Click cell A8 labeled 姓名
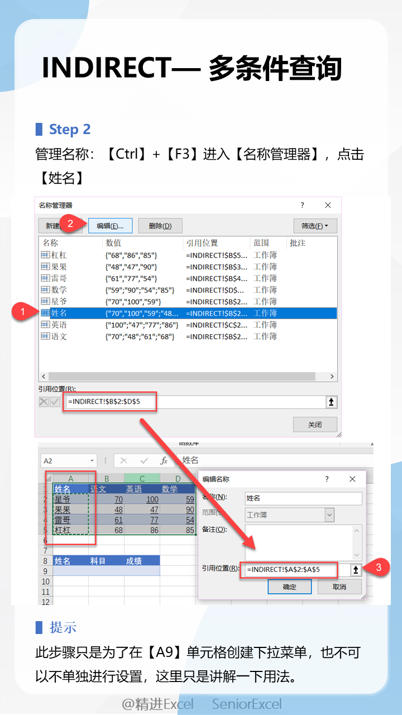 point(71,561)
